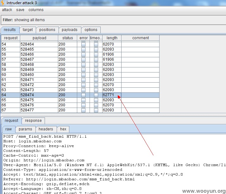Screen dimensions: 226x194
Task: Toggle timeout checkbox for request 64
Action: point(96,95)
